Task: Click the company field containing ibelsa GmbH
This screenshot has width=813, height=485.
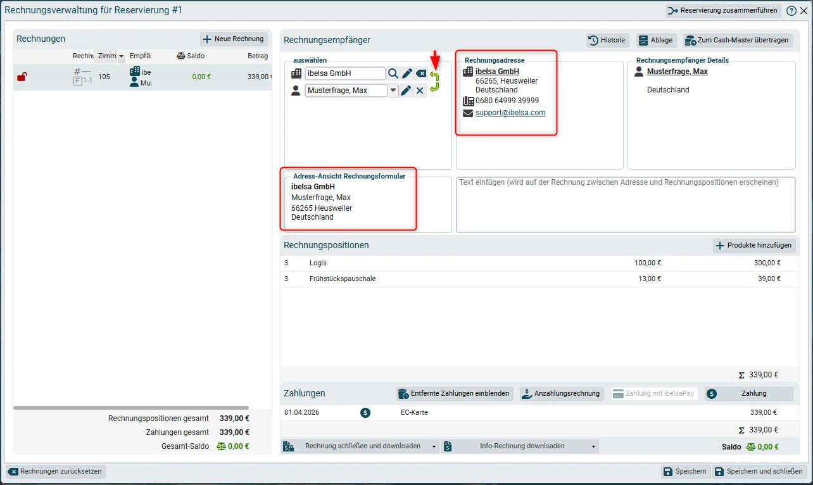Action: tap(345, 73)
